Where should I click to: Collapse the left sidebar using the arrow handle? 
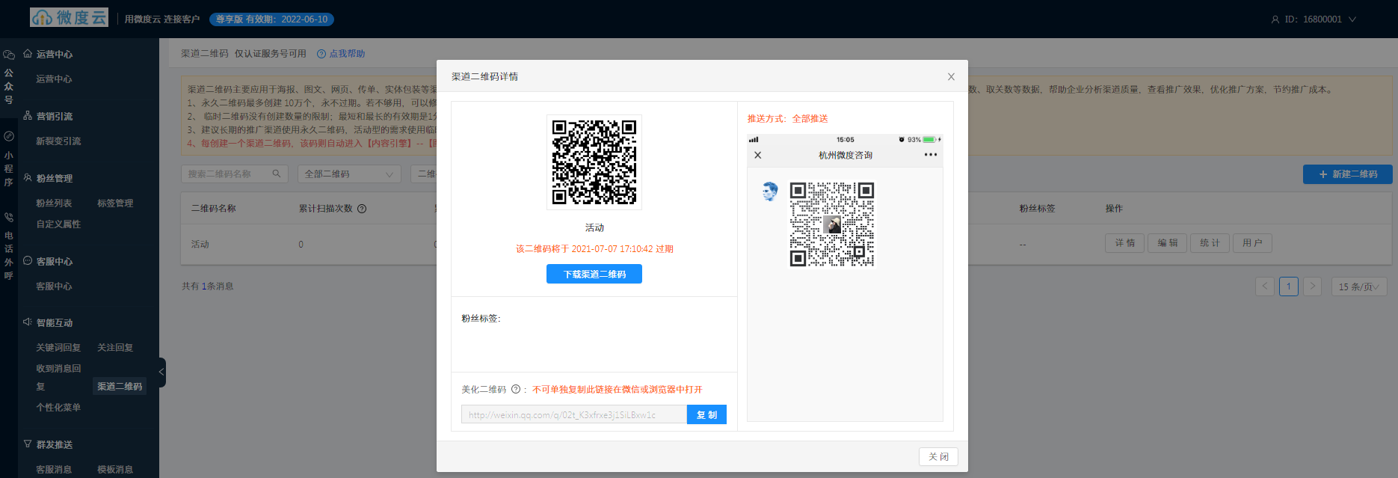click(161, 372)
